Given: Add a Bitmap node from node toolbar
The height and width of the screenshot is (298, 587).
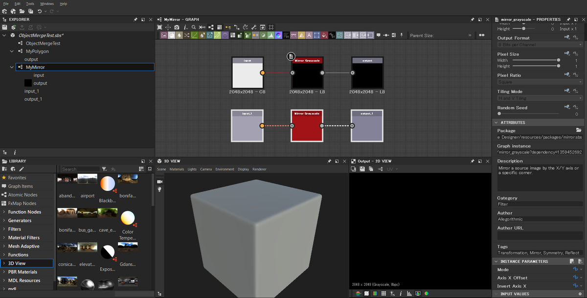Looking at the screenshot, I should (164, 35).
